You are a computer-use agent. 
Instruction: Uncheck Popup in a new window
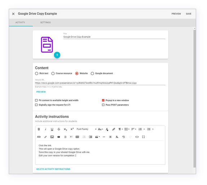click(x=103, y=100)
